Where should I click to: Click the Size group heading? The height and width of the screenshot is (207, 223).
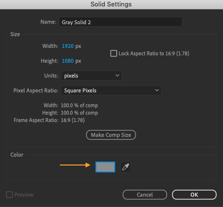tap(15, 34)
